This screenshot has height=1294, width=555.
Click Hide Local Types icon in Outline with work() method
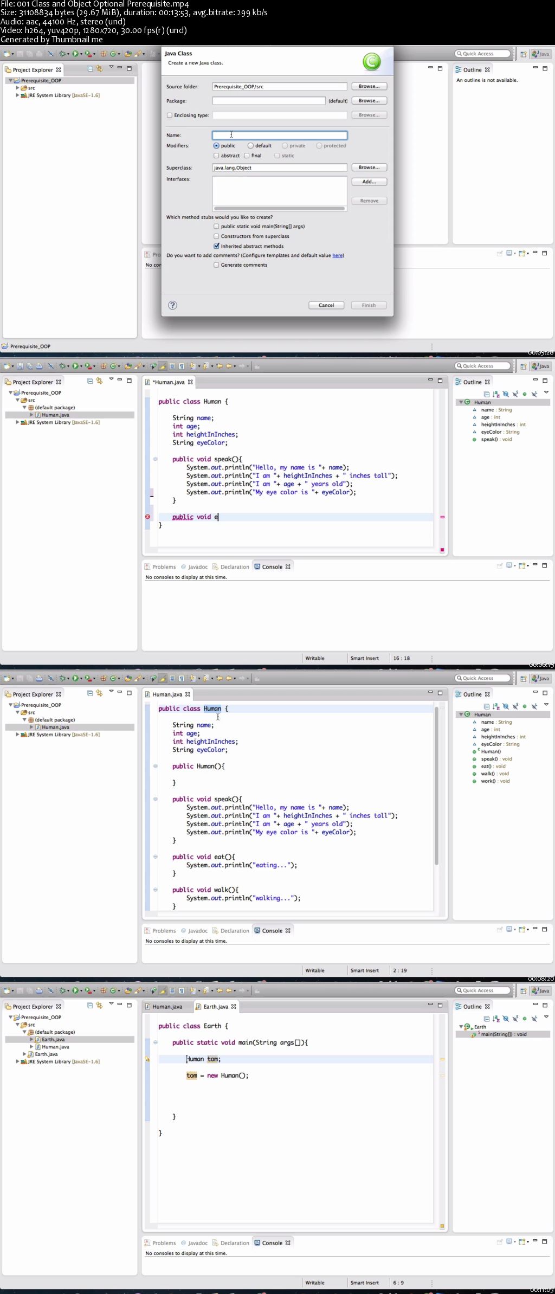pyautogui.click(x=534, y=706)
